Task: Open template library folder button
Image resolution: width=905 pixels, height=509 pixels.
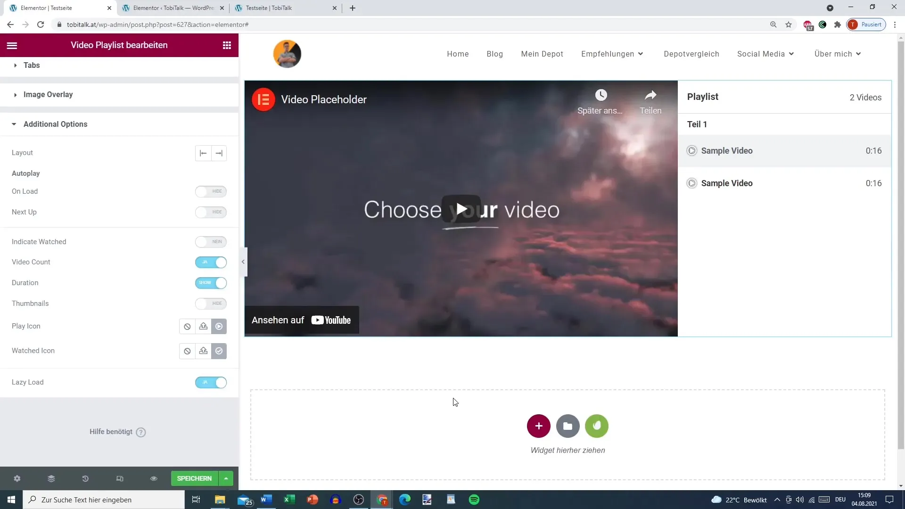Action: coord(568,426)
